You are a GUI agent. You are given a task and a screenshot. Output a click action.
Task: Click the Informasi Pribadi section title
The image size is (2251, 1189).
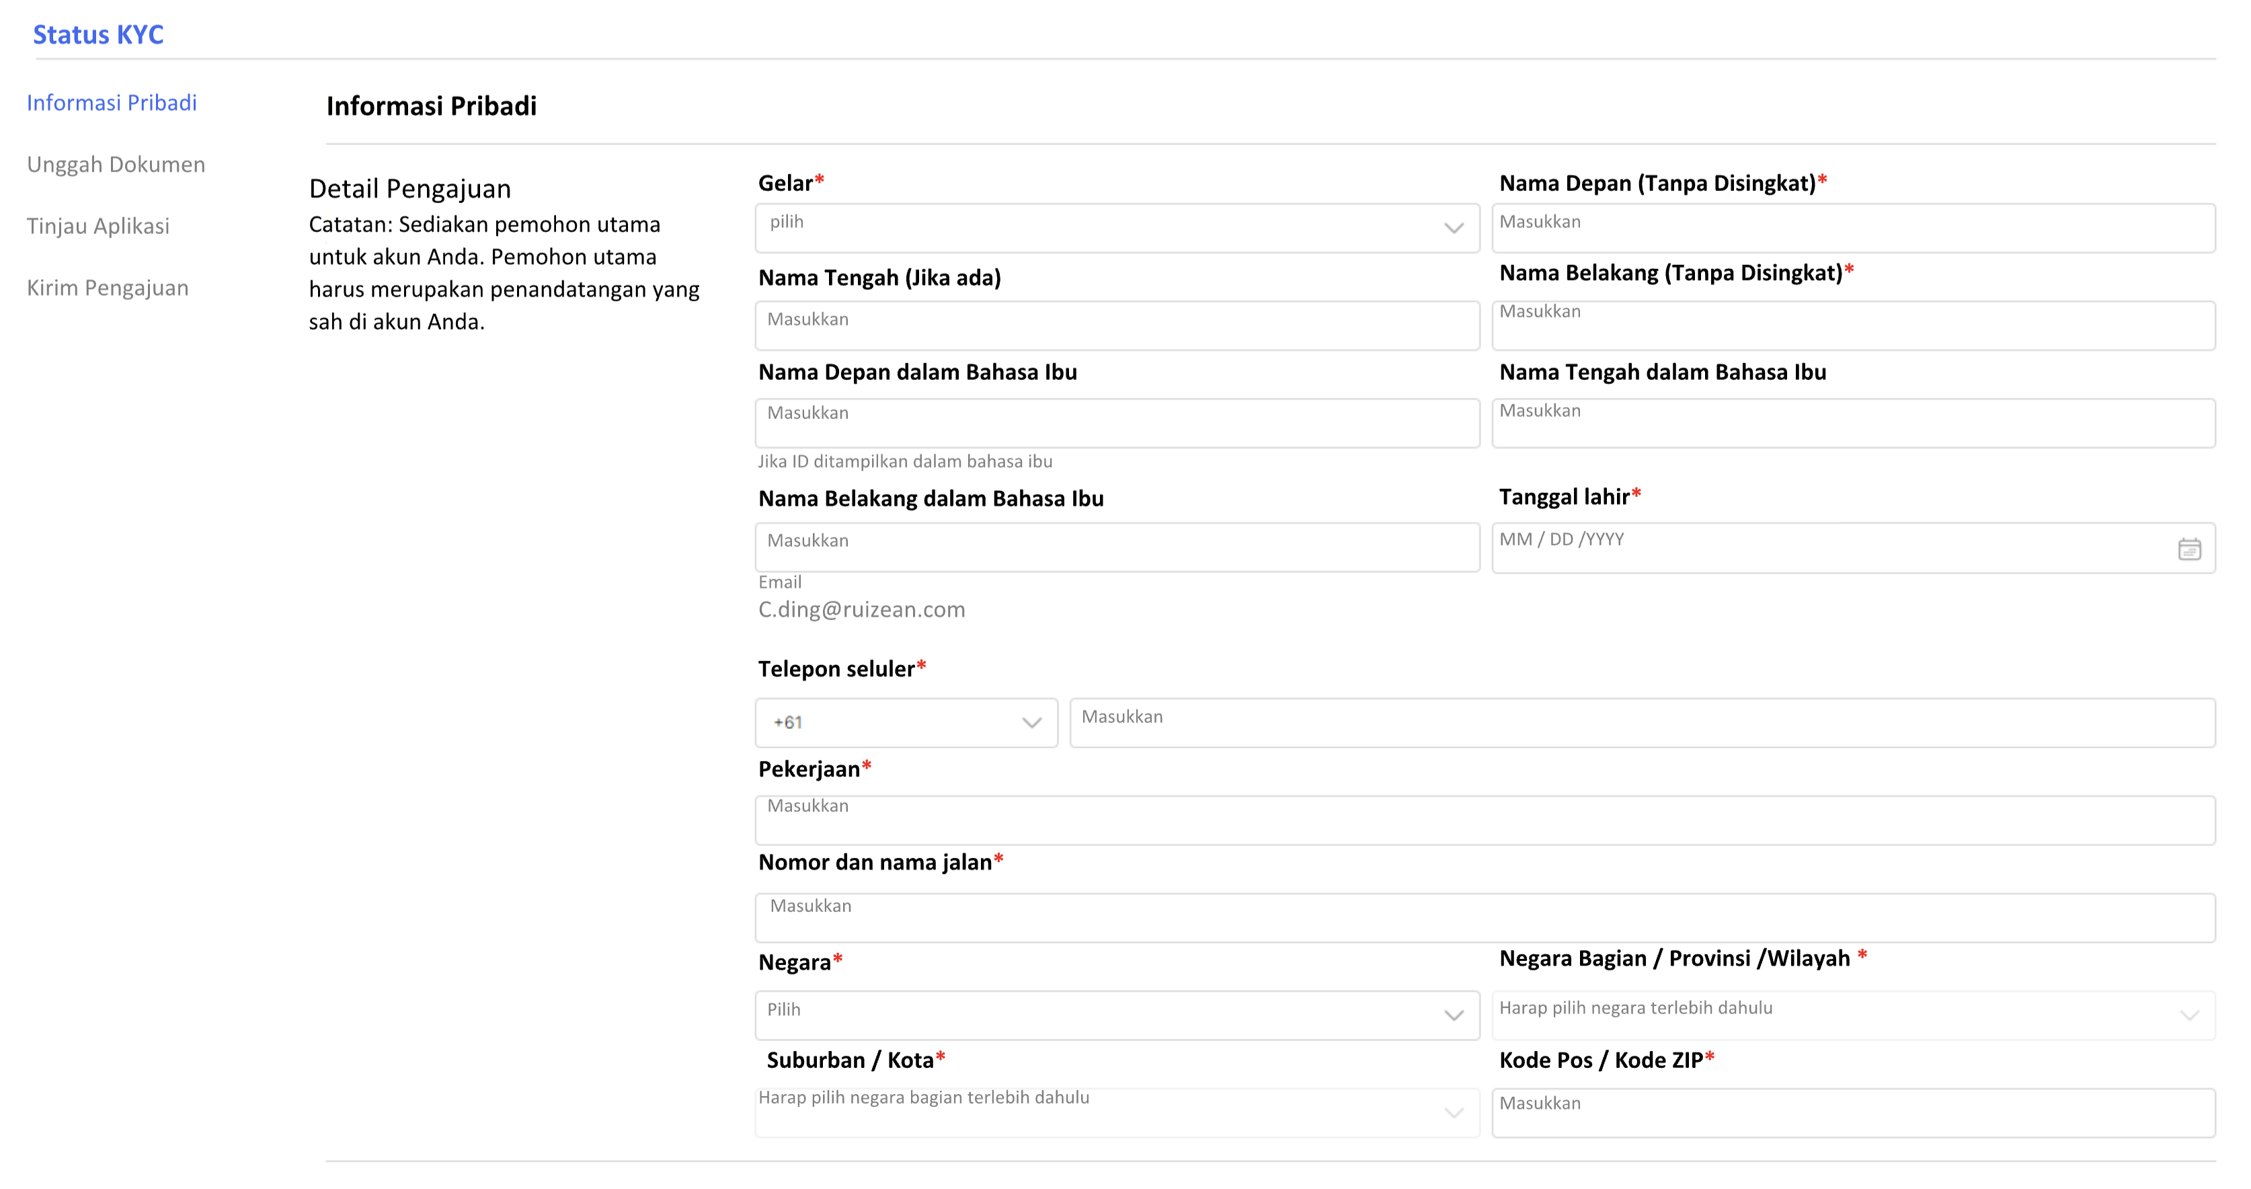click(x=432, y=106)
